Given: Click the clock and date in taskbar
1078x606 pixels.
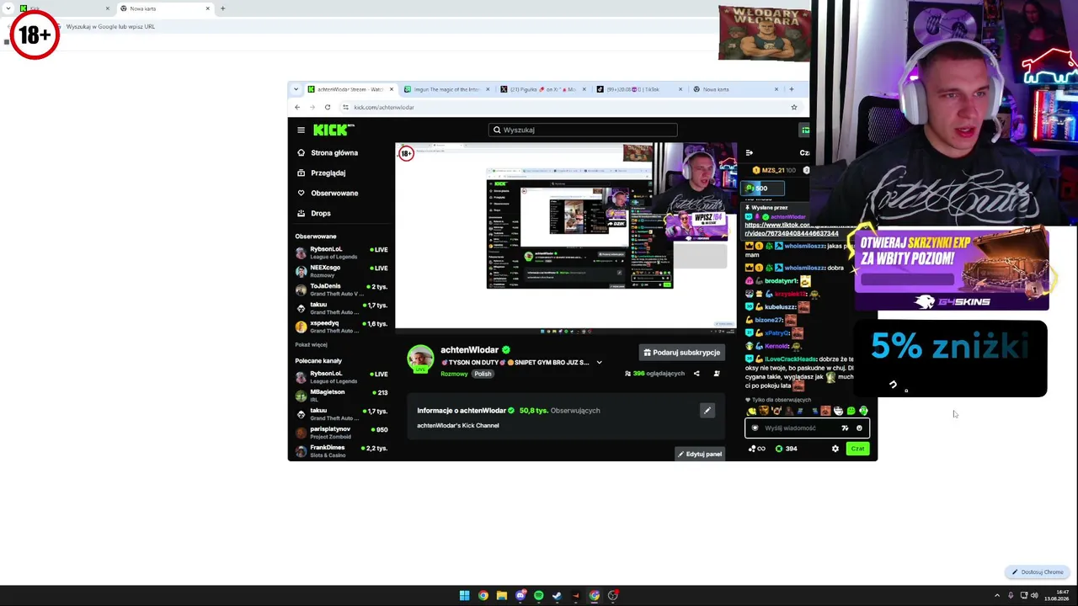Looking at the screenshot, I should pos(1057,596).
